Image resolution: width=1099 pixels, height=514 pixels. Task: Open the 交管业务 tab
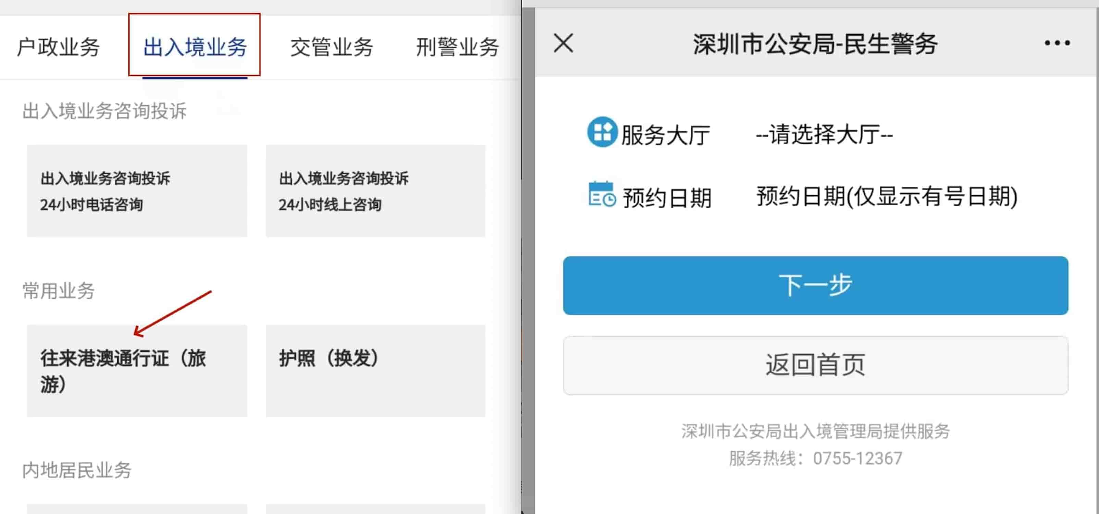pos(332,47)
